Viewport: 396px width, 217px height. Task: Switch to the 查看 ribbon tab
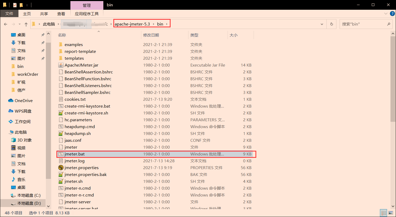click(61, 13)
